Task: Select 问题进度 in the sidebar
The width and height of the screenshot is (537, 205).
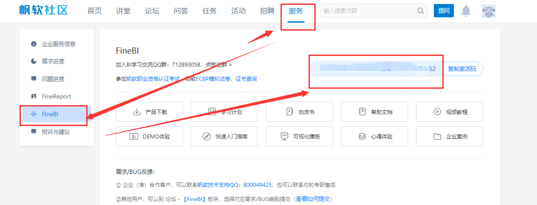Action: tap(57, 79)
